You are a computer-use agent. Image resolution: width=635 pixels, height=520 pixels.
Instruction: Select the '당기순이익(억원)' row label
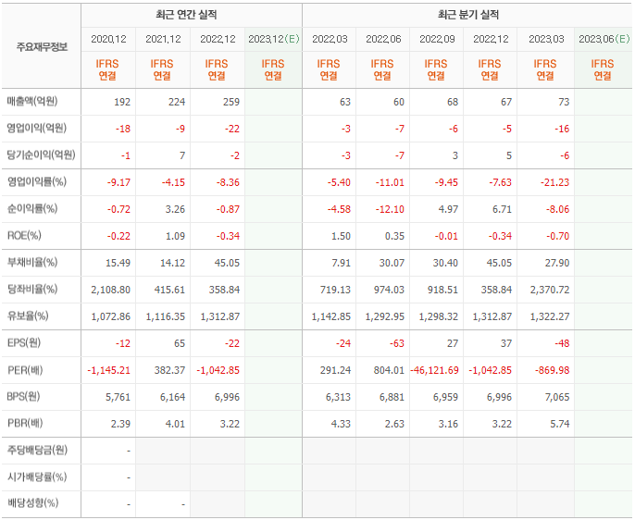coord(41,155)
